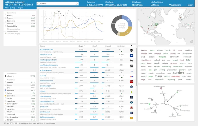Image resolution: width=198 pixels, height=126 pixels.
Task: Sort table by Count column
Action: (82, 46)
